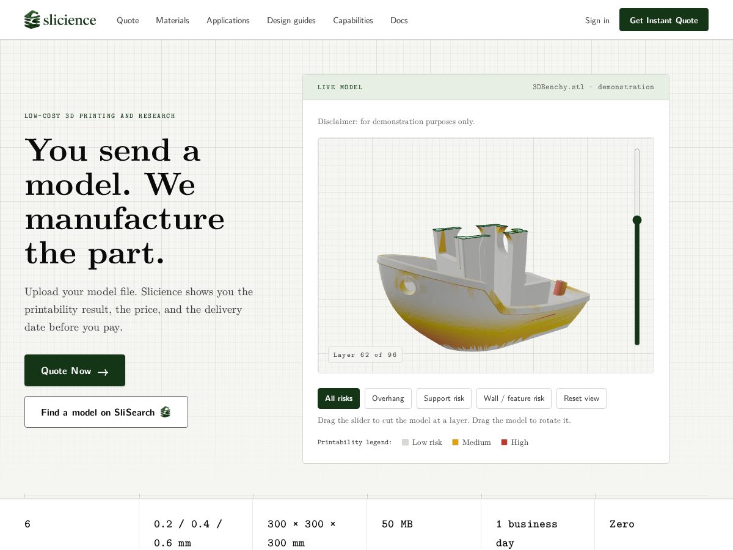Click the '6' stat value

(x=27, y=524)
